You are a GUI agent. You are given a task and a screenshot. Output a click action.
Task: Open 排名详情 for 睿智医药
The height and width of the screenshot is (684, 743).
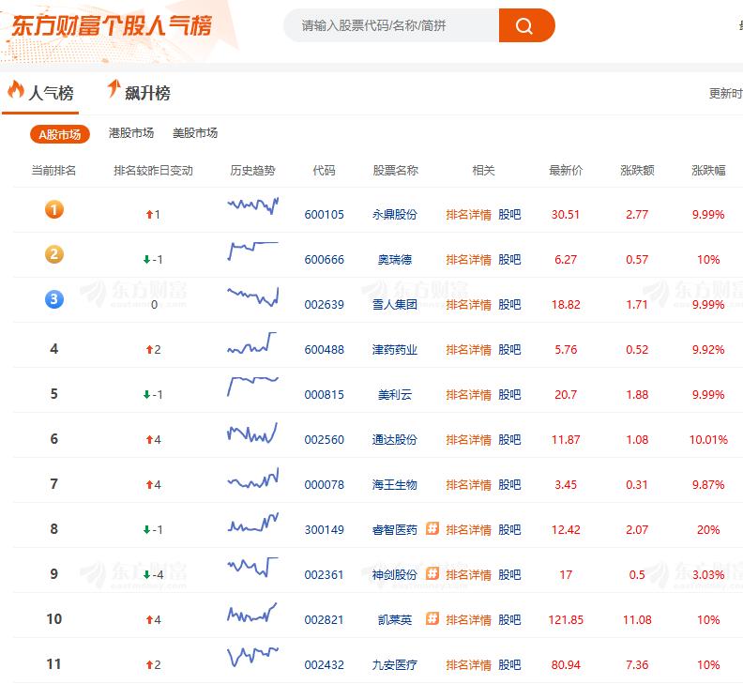click(x=469, y=530)
